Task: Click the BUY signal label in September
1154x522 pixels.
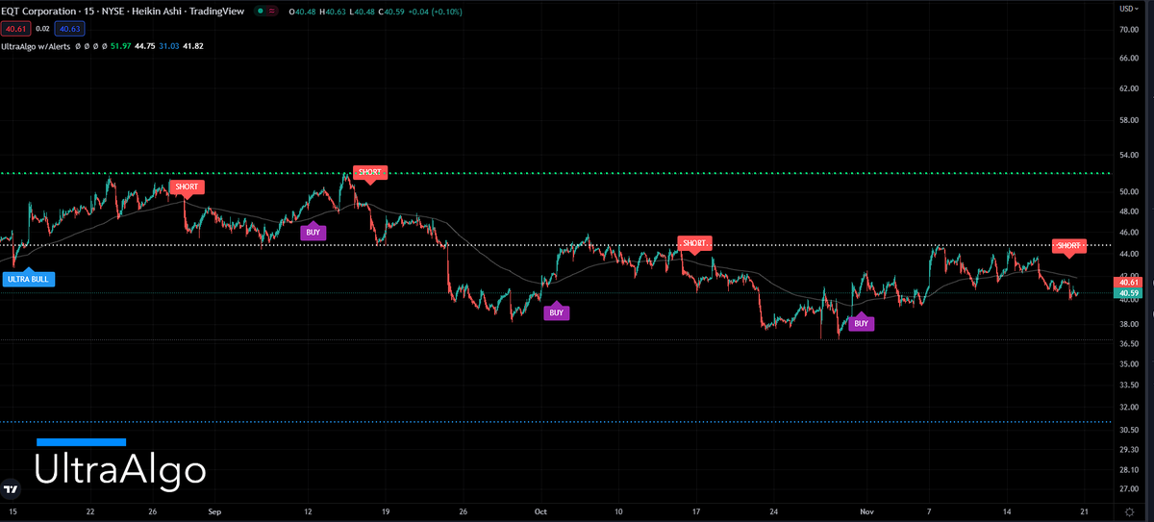Action: click(x=313, y=232)
